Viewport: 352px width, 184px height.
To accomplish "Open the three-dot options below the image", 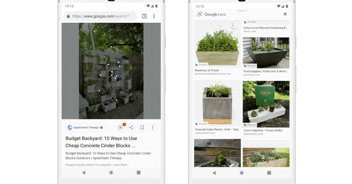I will (153, 127).
